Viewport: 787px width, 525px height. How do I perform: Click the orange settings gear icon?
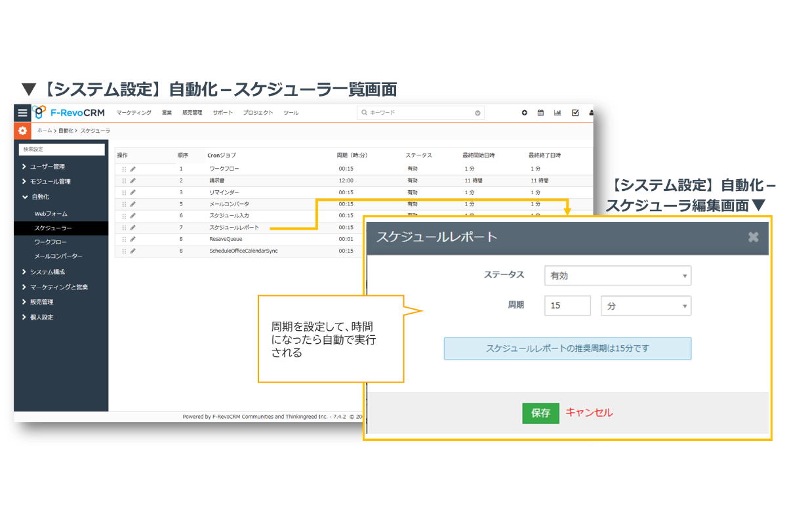[x=22, y=131]
